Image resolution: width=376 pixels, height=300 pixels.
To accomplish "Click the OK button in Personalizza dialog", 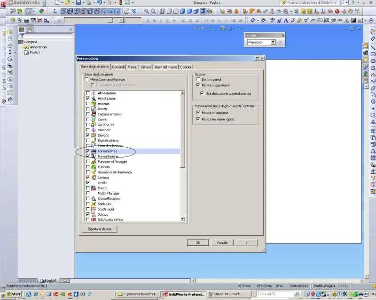I will tap(198, 243).
